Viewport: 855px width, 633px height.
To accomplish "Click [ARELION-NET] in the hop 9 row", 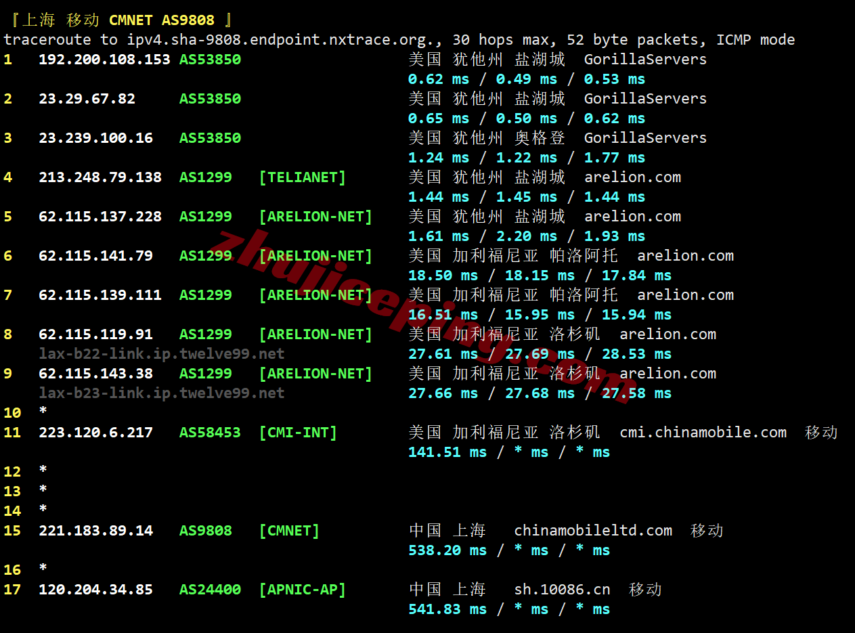I will [315, 374].
